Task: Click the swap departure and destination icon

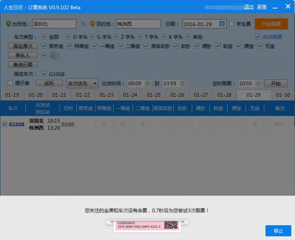Action: [84, 24]
